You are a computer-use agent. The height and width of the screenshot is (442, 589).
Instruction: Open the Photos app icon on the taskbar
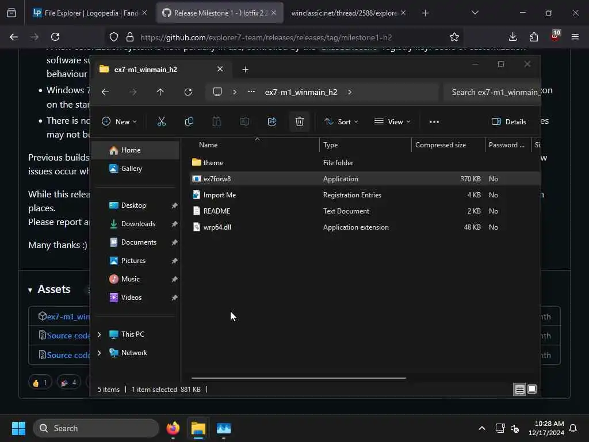(224, 428)
